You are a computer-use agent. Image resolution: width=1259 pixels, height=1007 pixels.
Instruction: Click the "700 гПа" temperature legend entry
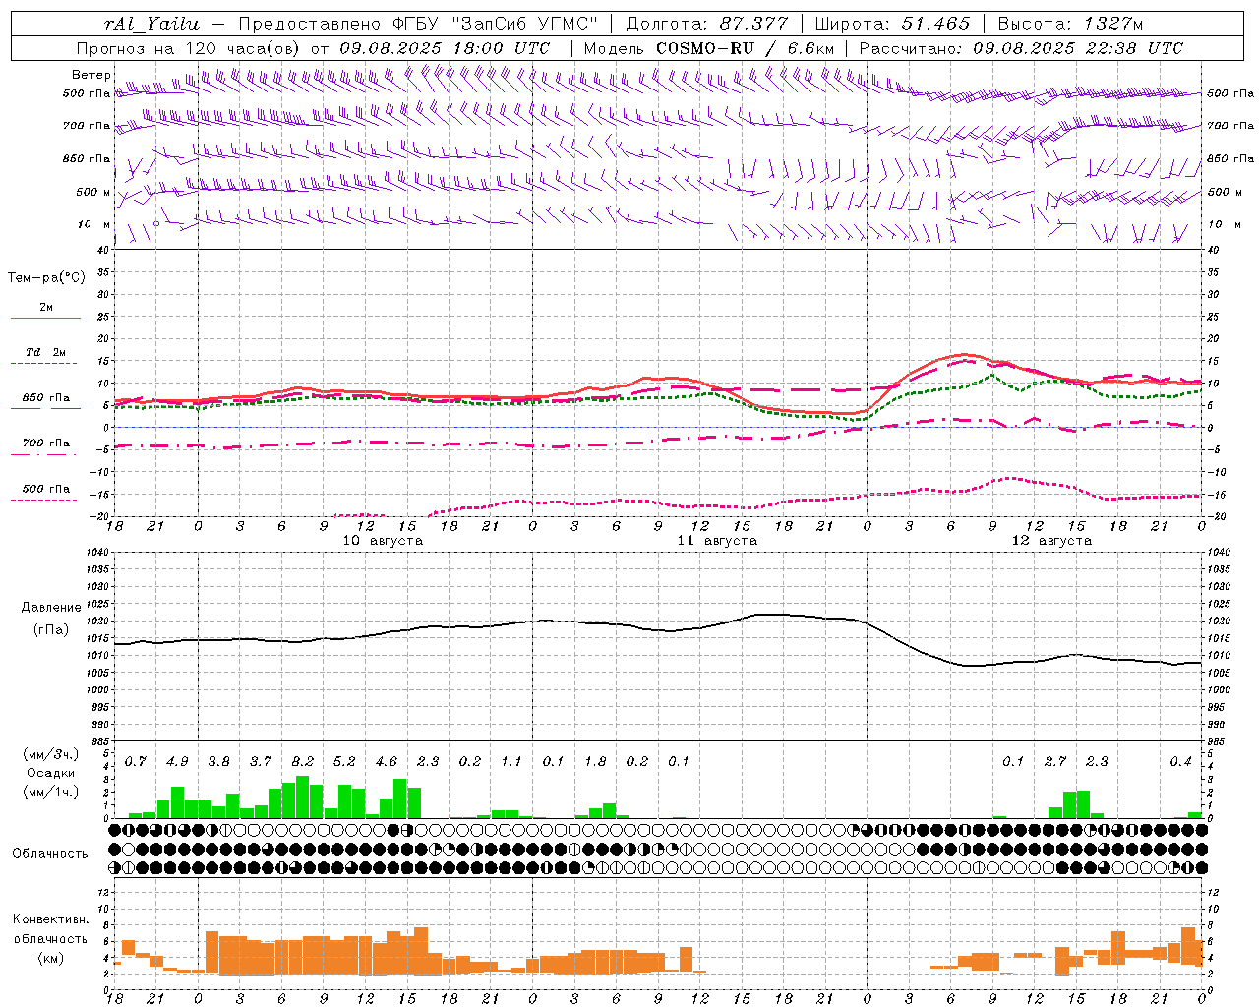coord(46,444)
